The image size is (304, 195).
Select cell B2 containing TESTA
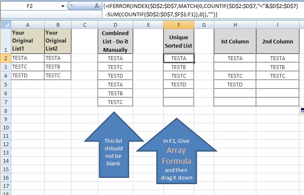click(58, 58)
